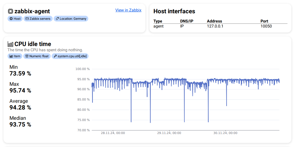This screenshot has height=147, width=295.
Task: Open the View in Zabbix link
Action: click(128, 10)
